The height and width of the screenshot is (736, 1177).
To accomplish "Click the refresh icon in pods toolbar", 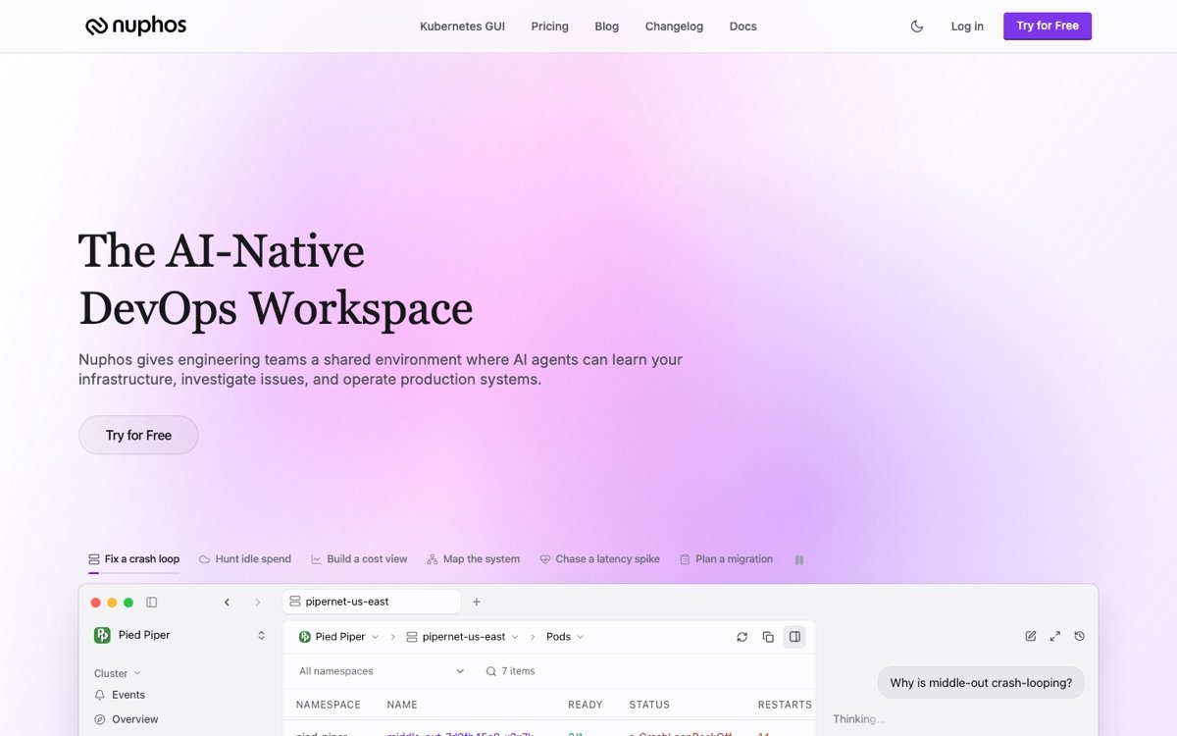I will 742,637.
